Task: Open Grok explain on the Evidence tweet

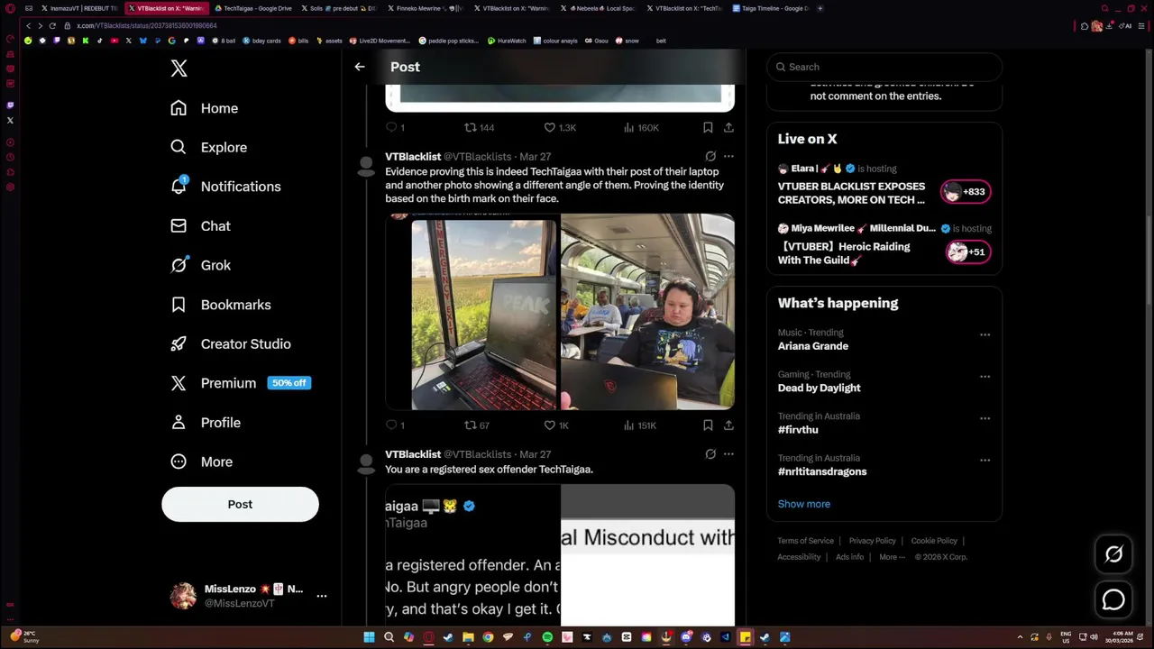Action: [x=710, y=156]
